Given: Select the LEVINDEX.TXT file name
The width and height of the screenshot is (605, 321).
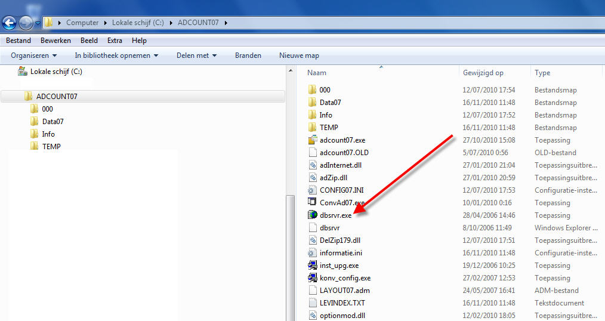Looking at the screenshot, I should [342, 303].
